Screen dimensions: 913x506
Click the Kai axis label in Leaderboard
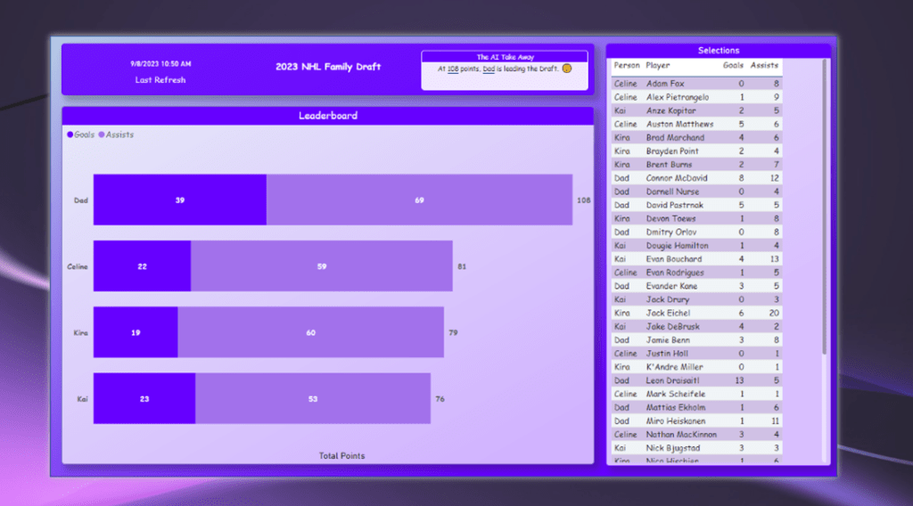(82, 399)
